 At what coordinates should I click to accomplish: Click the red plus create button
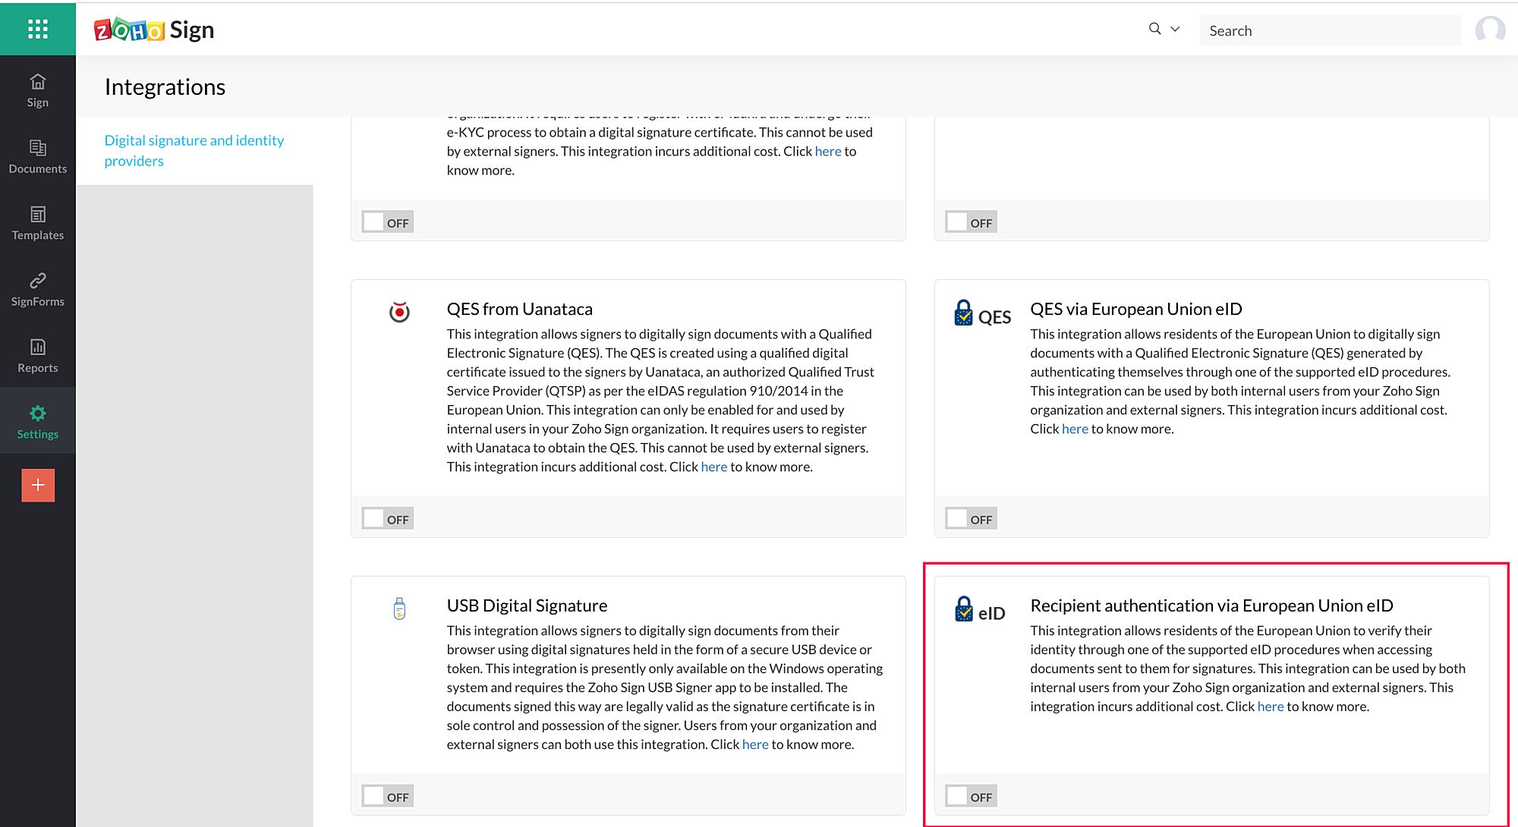pyautogui.click(x=37, y=485)
